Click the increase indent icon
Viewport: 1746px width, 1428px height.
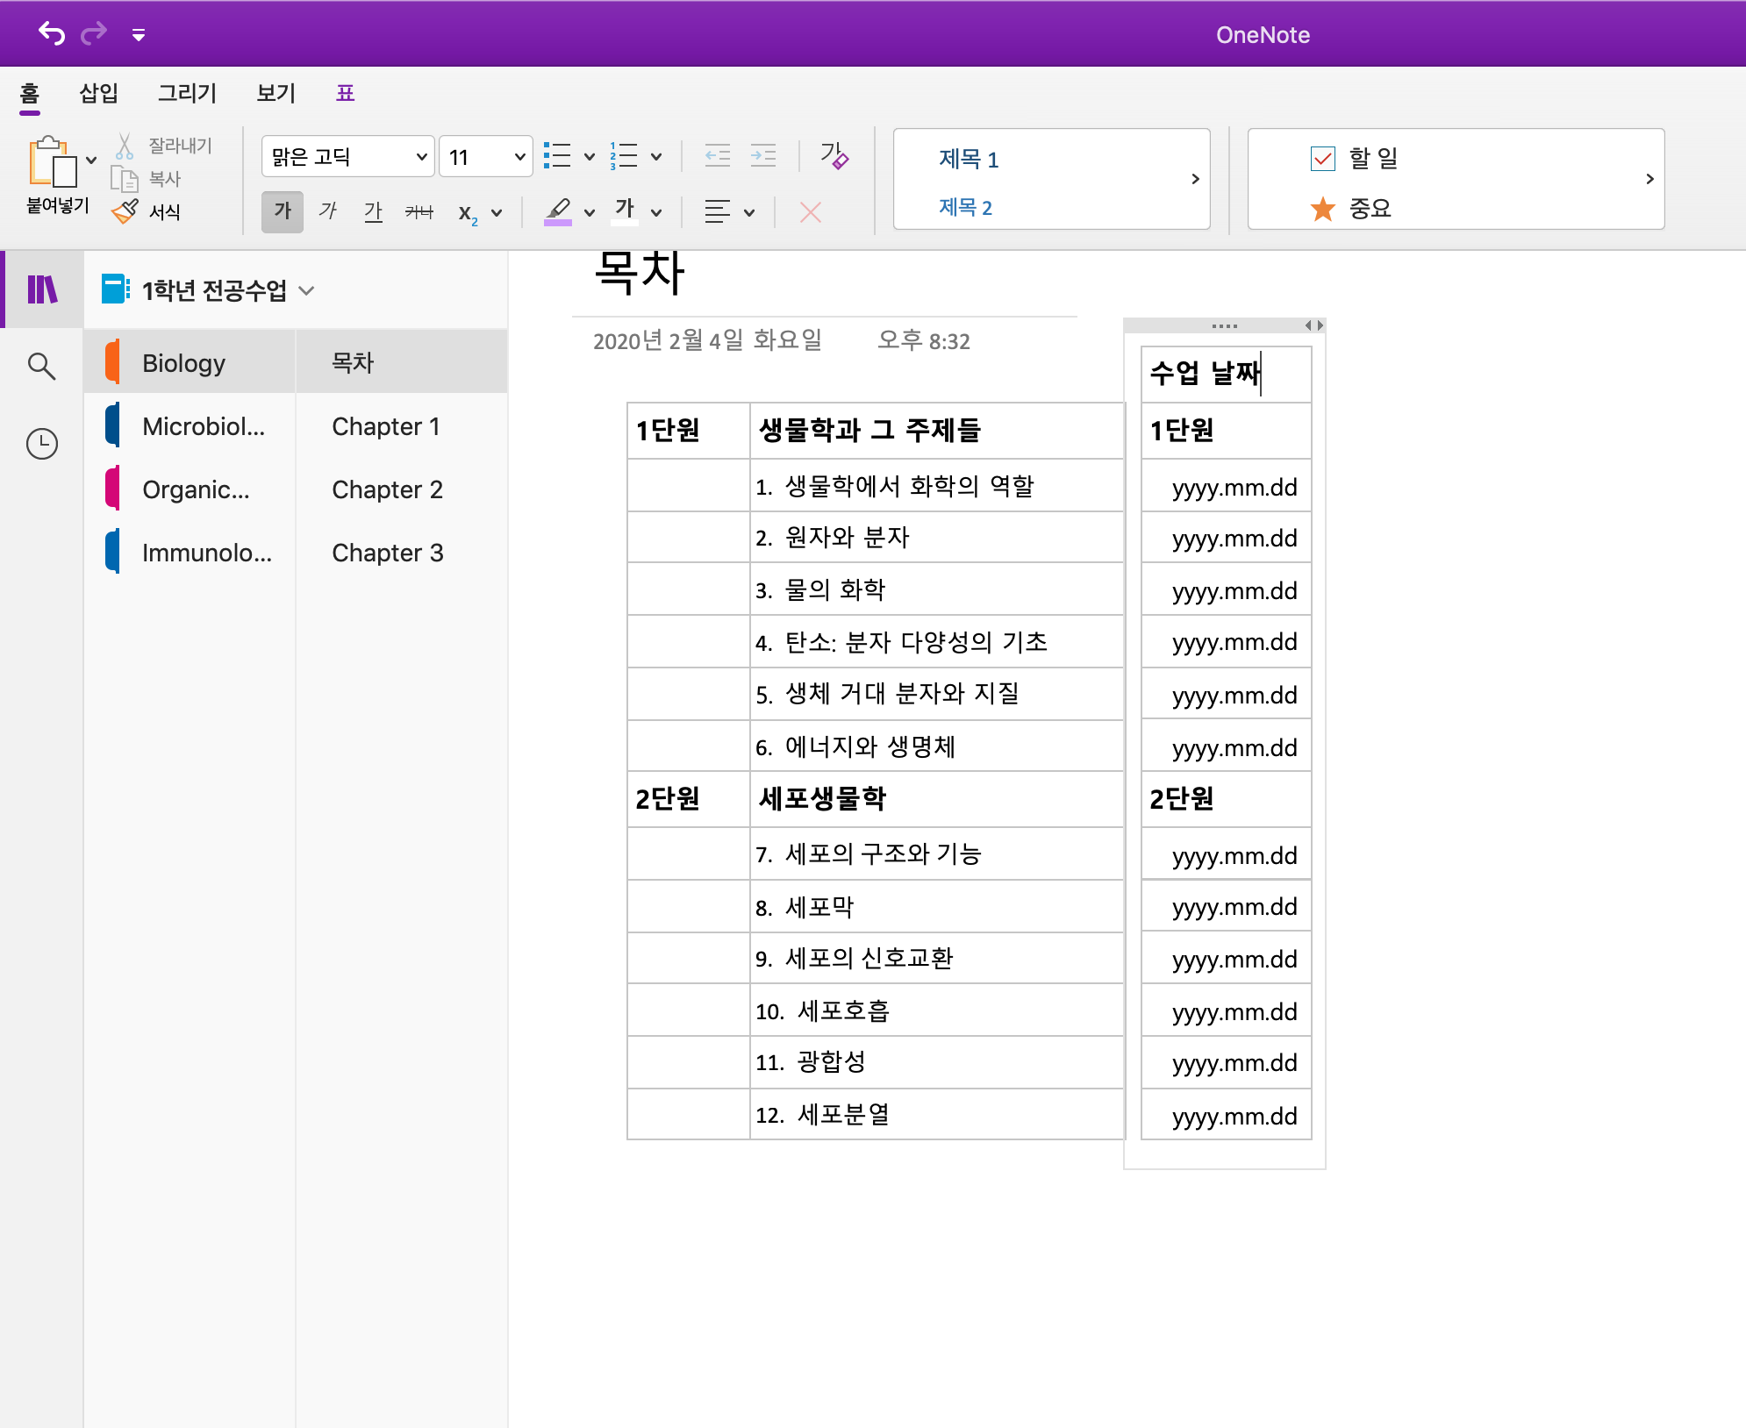[763, 157]
